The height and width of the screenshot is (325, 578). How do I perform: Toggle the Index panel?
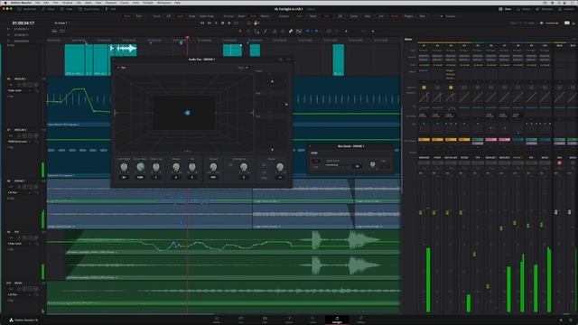pyautogui.click(x=66, y=9)
